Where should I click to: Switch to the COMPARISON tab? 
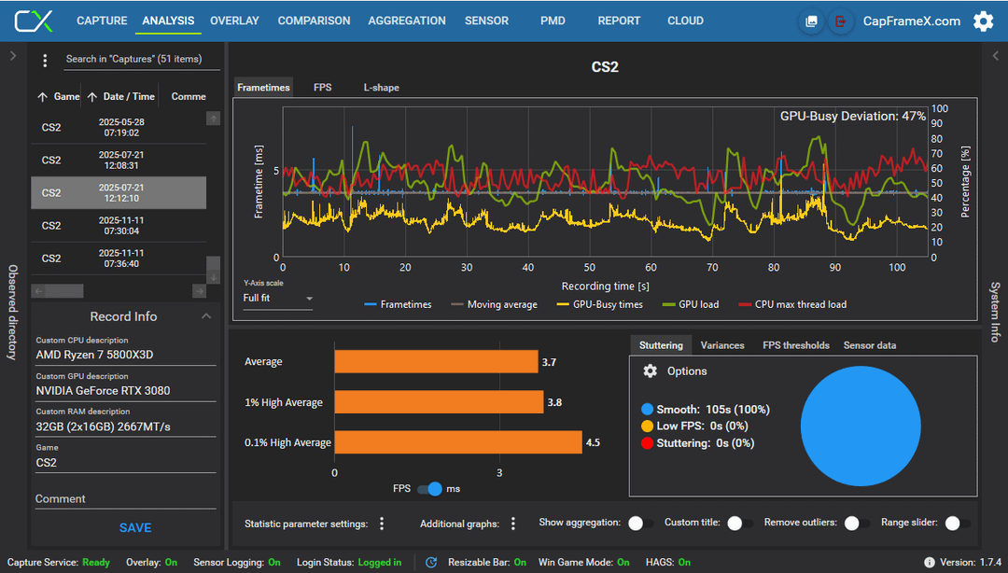[x=314, y=21]
